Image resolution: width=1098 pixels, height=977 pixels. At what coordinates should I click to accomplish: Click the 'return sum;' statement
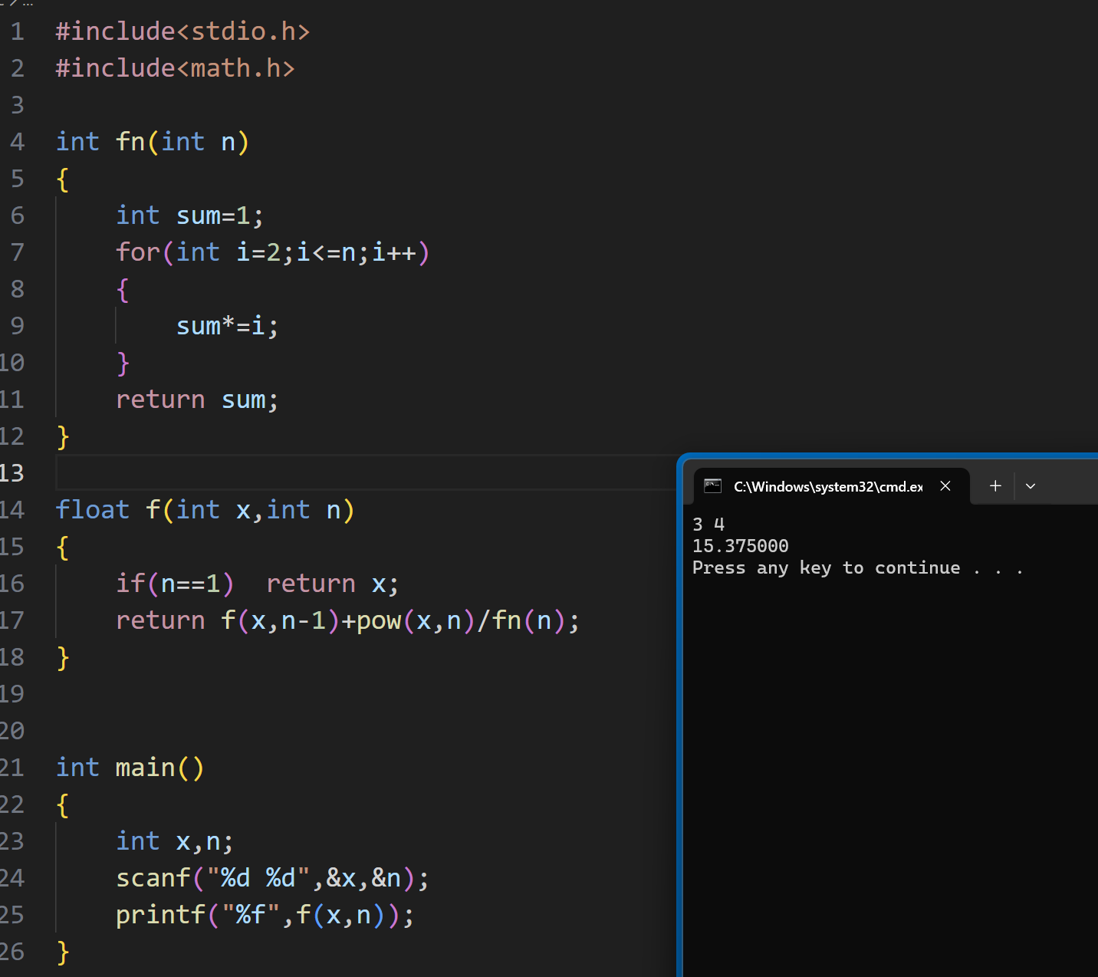pos(197,400)
